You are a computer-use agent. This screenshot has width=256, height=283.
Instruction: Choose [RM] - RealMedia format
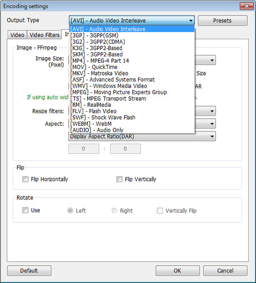(132, 105)
